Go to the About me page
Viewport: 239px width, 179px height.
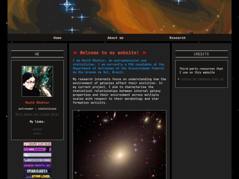[x=116, y=38]
